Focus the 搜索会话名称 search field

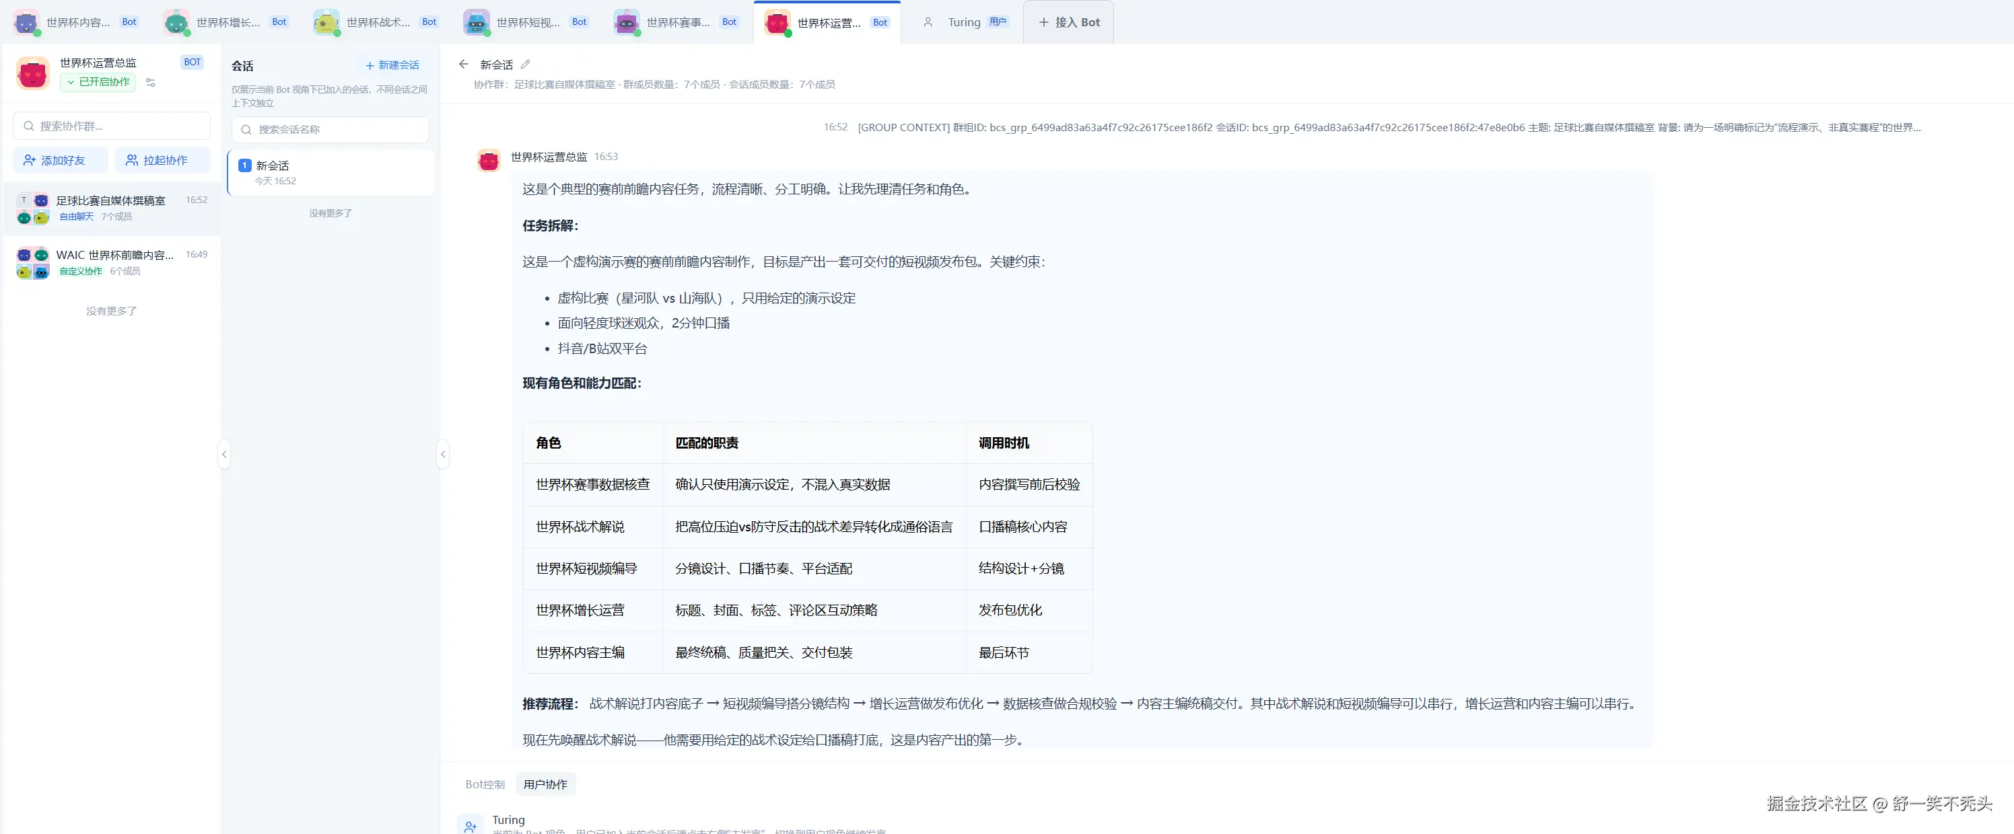click(x=331, y=130)
